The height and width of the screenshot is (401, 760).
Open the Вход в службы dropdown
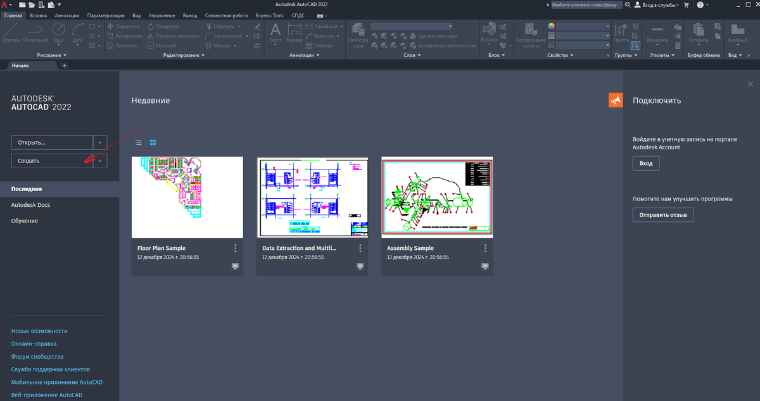point(656,4)
